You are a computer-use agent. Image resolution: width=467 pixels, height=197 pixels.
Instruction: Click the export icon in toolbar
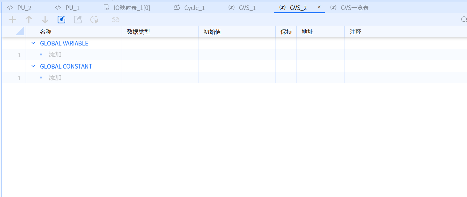(x=78, y=20)
